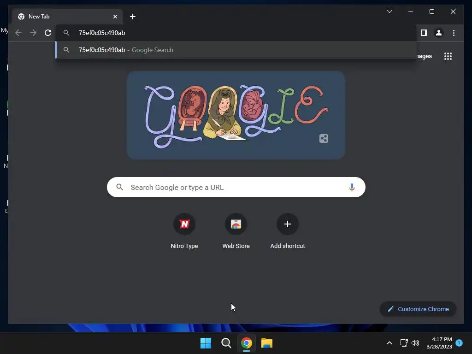This screenshot has height=354, width=472.
Task: Click the Add shortcut button
Action: click(288, 231)
